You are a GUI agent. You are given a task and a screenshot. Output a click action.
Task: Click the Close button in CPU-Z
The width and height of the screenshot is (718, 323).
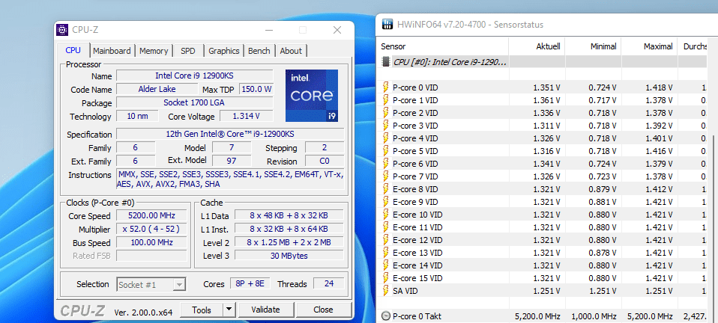(x=323, y=310)
